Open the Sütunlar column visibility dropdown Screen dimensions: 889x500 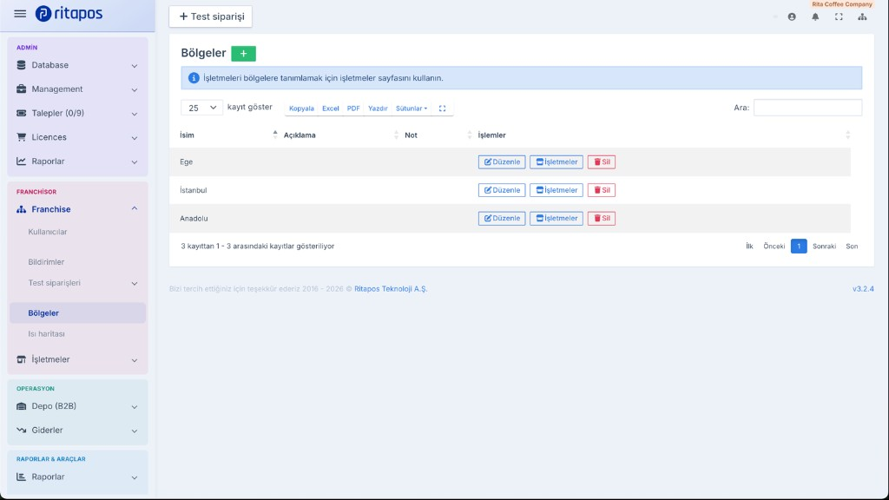(412, 109)
